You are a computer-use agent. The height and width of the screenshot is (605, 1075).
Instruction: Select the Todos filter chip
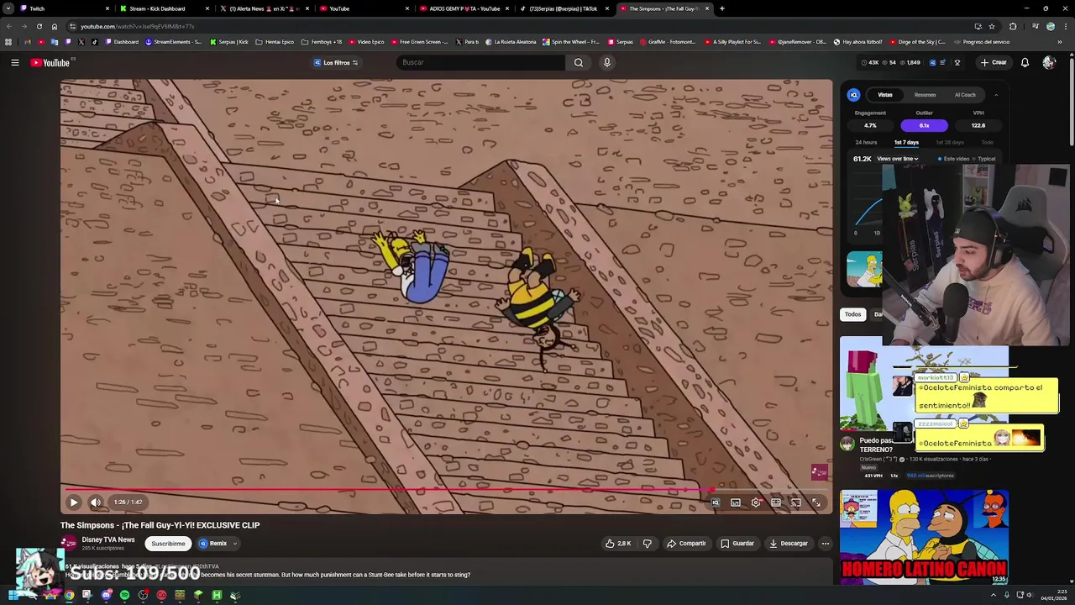[x=852, y=314]
